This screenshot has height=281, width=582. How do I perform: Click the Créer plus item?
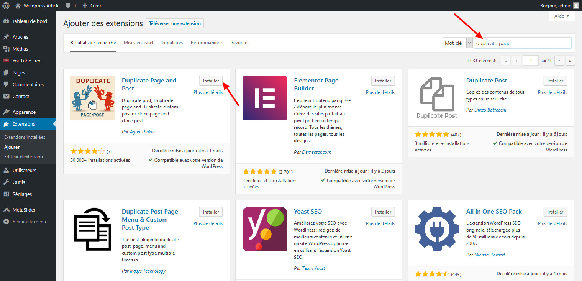(x=92, y=6)
